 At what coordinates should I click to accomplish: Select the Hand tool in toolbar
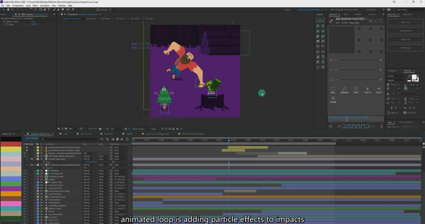[x=8, y=10]
